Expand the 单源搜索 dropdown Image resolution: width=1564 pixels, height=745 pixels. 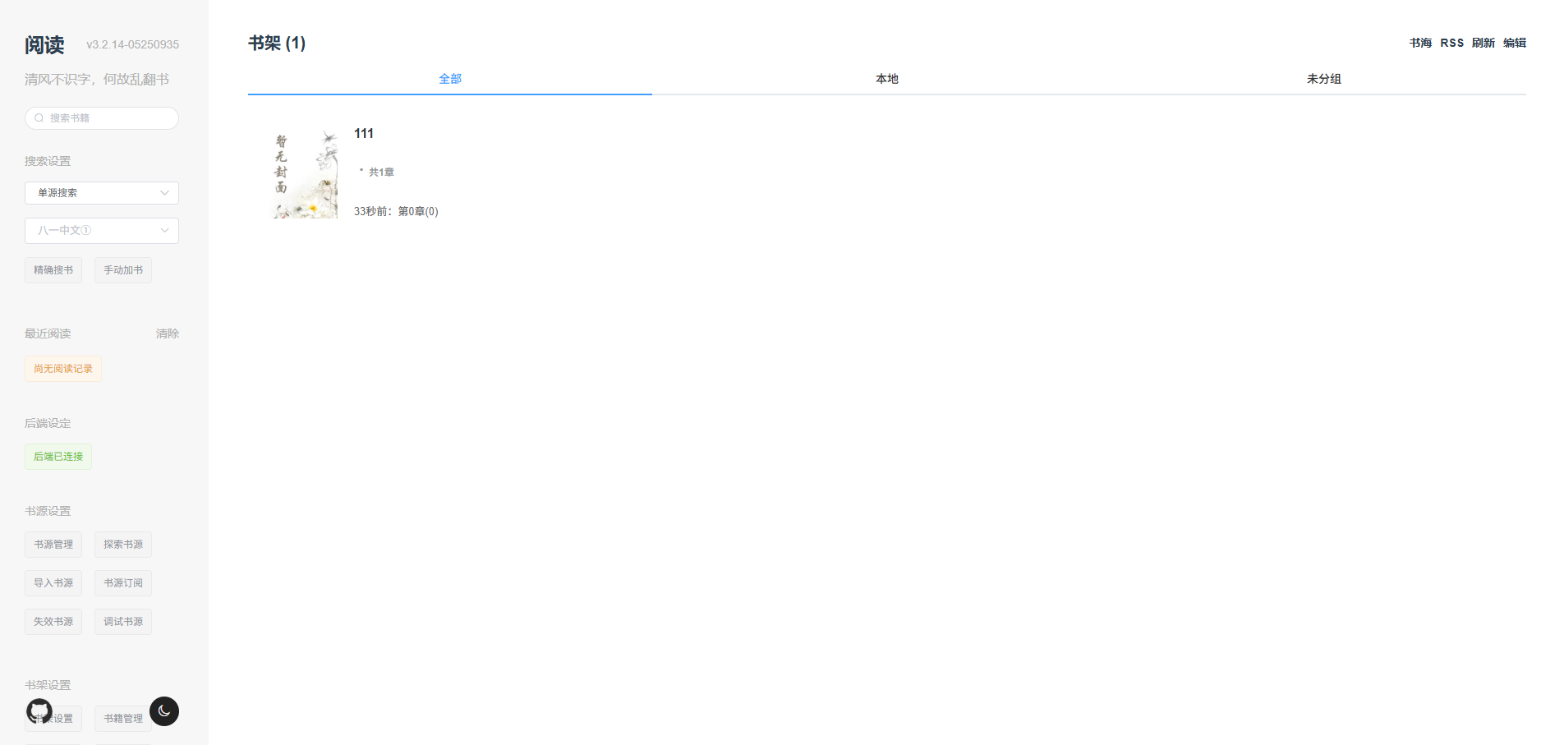102,193
